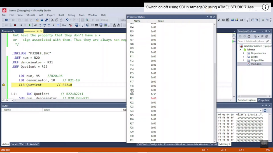Expand the Dependencies node

click(243, 53)
